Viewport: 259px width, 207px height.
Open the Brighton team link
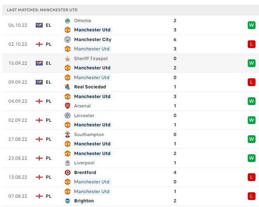84,201
